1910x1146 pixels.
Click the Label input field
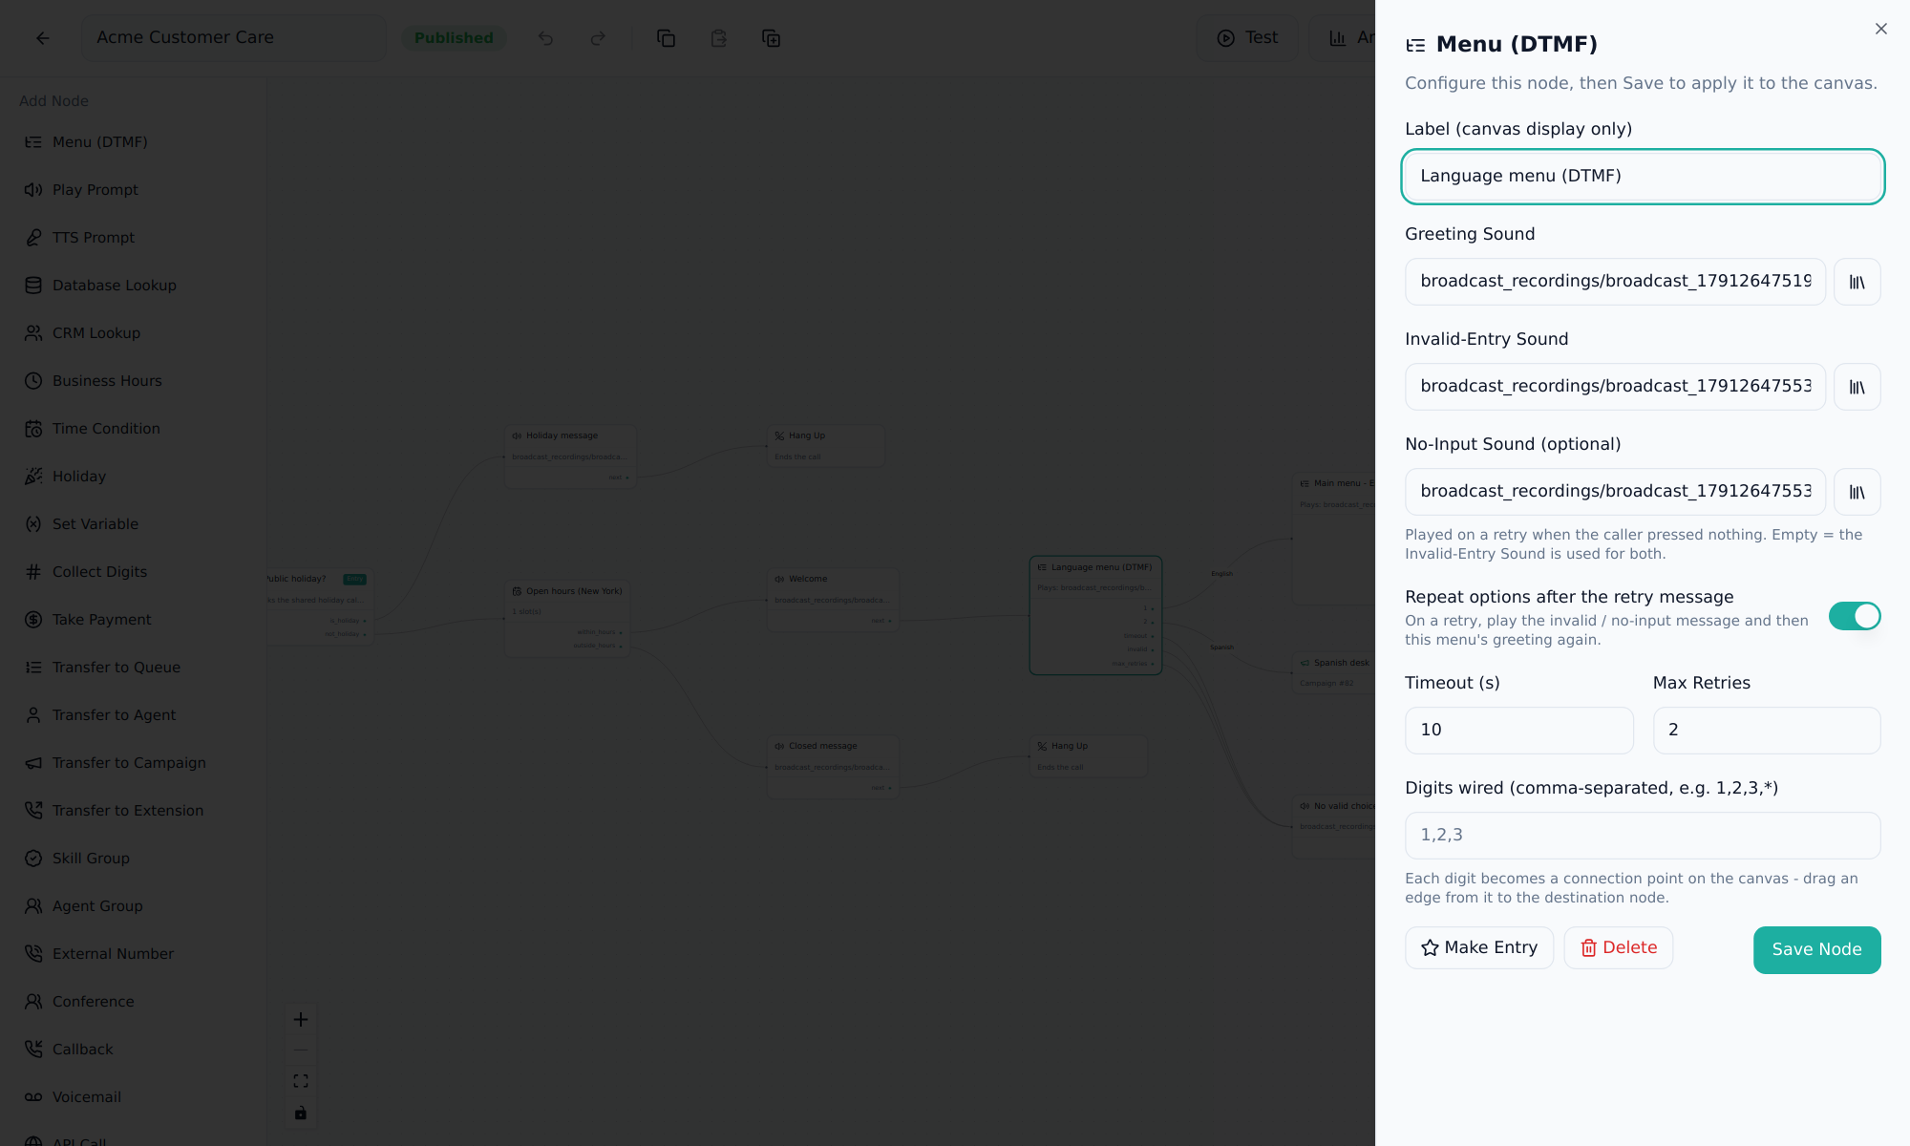tap(1643, 177)
